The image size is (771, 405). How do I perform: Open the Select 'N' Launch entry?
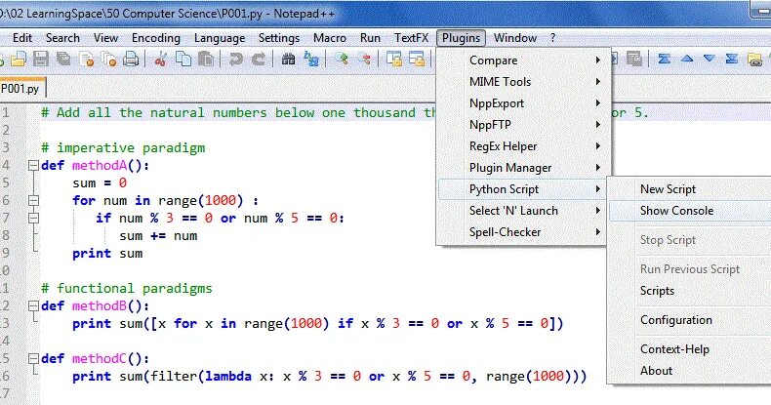click(x=523, y=211)
